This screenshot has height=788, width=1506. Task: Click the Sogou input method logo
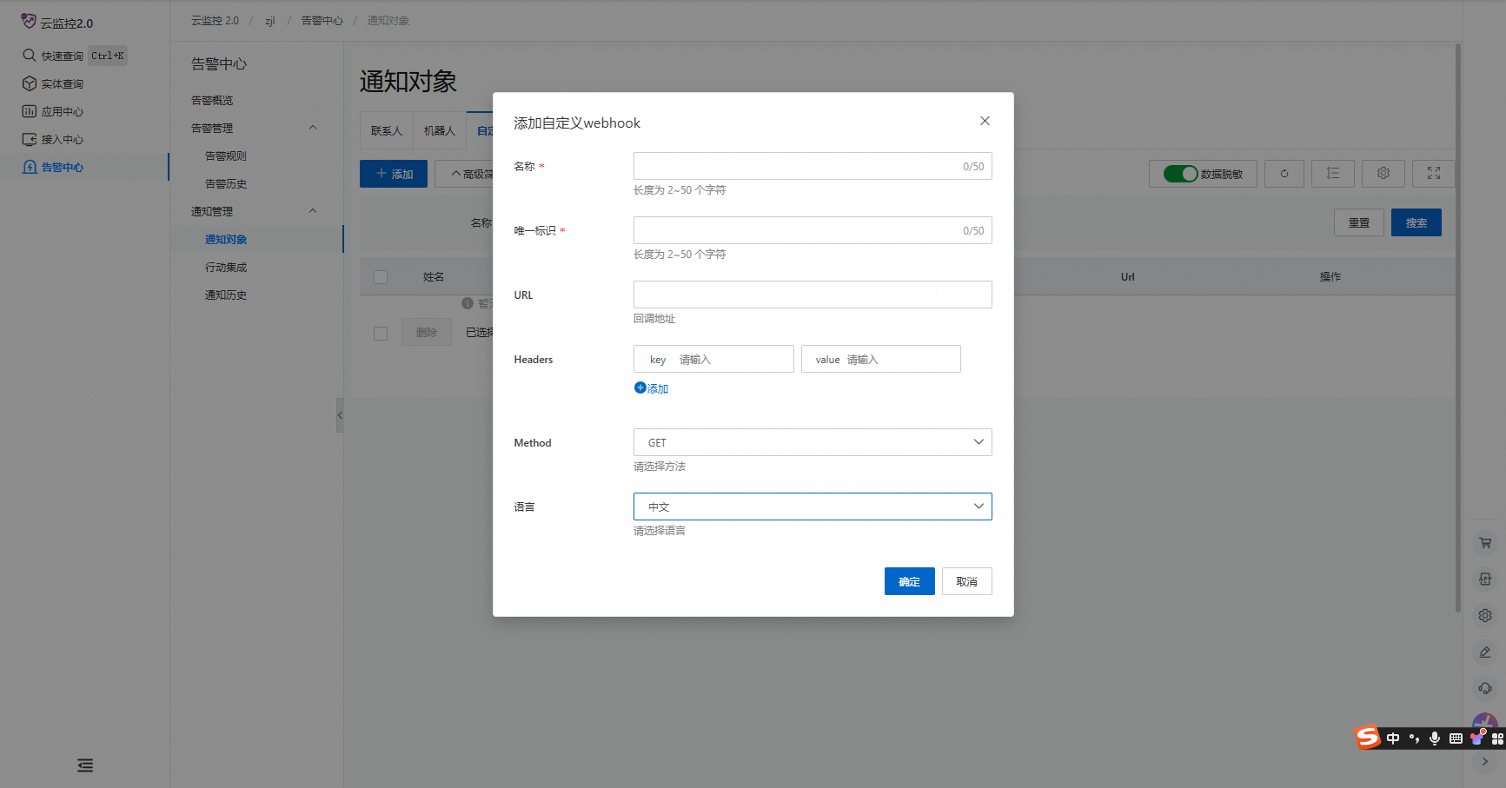click(1368, 738)
